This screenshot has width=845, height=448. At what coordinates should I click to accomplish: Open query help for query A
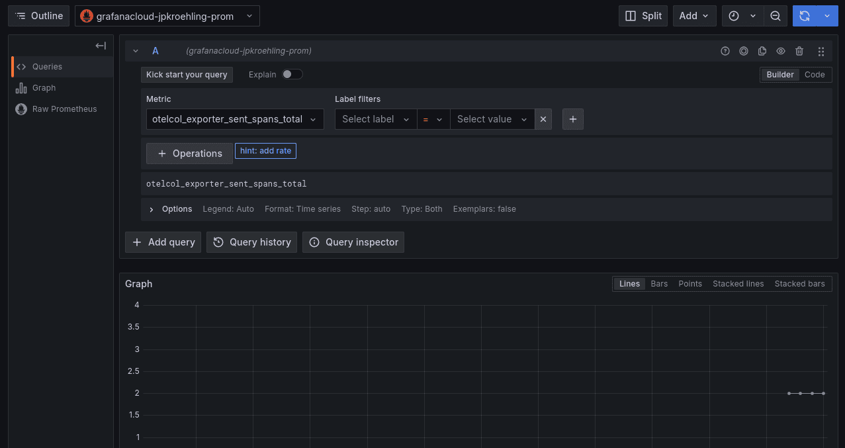click(725, 51)
